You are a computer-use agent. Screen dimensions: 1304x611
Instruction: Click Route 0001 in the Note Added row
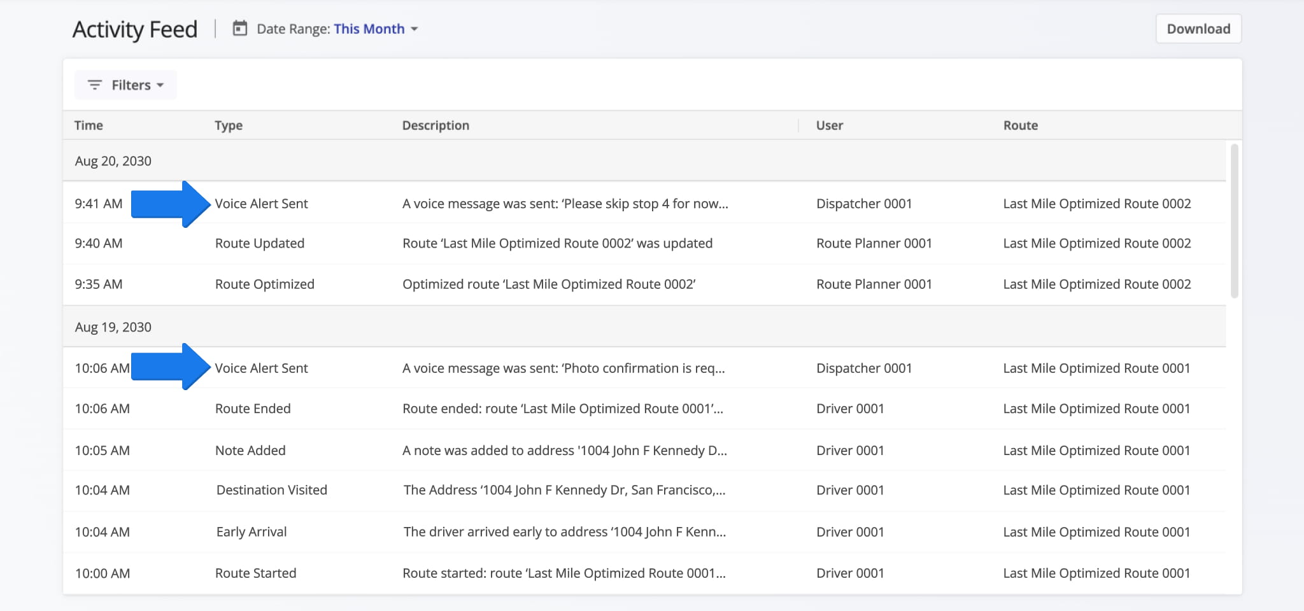[1096, 451]
